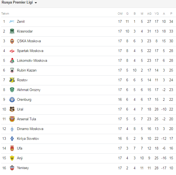Select the Yenisey team name

click(23, 168)
